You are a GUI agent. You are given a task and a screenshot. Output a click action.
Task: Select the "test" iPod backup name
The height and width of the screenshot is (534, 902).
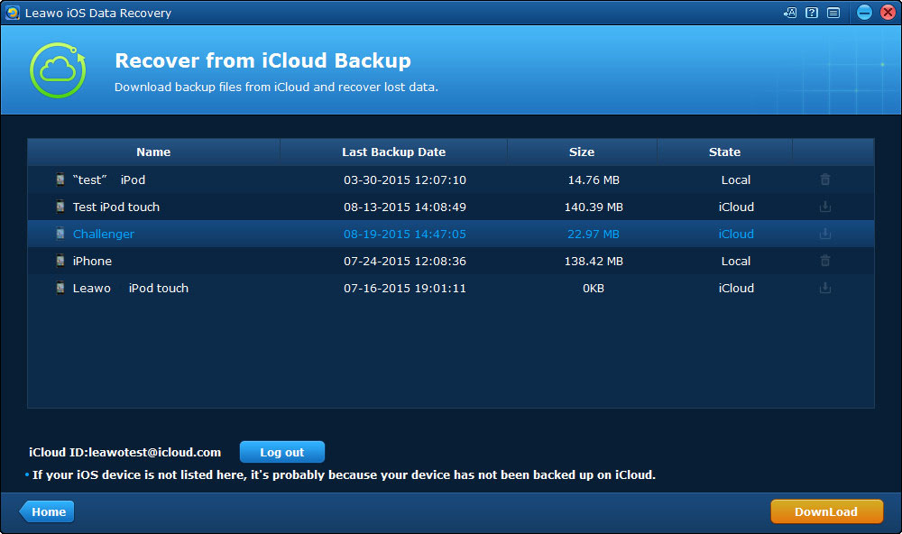109,180
